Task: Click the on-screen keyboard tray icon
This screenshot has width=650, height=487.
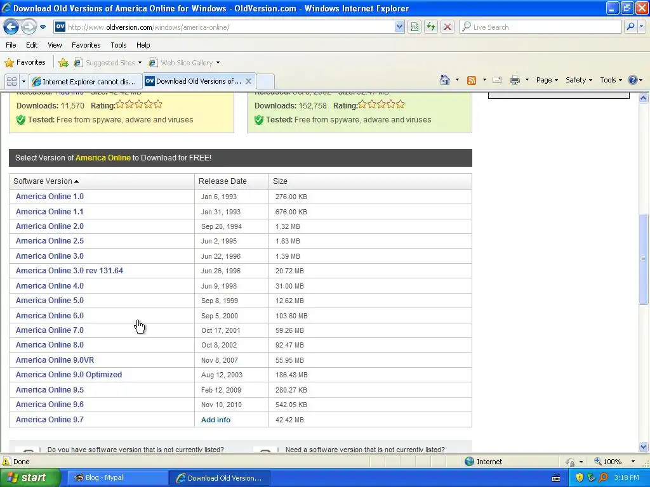Action: tap(556, 478)
